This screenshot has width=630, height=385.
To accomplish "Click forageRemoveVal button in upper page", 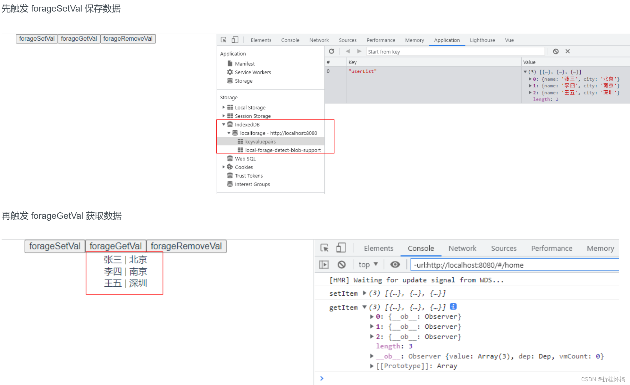I will pos(128,38).
